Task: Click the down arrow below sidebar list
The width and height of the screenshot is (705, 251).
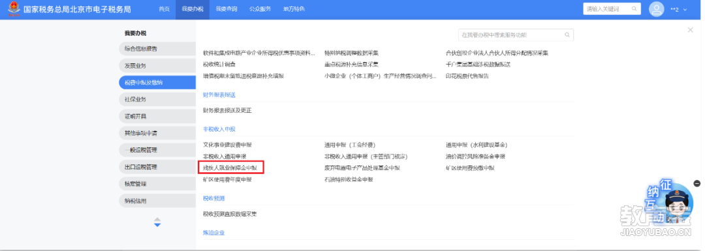Action: [x=157, y=224]
